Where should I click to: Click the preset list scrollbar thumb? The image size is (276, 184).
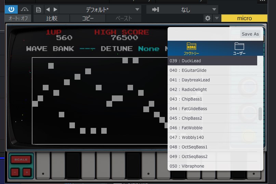click(x=260, y=114)
